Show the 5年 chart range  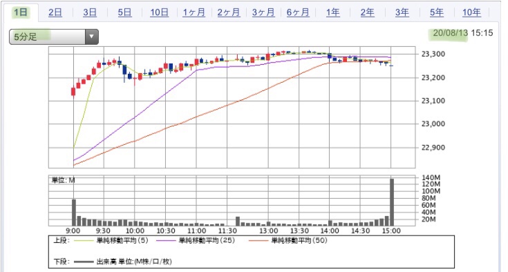pyautogui.click(x=437, y=12)
